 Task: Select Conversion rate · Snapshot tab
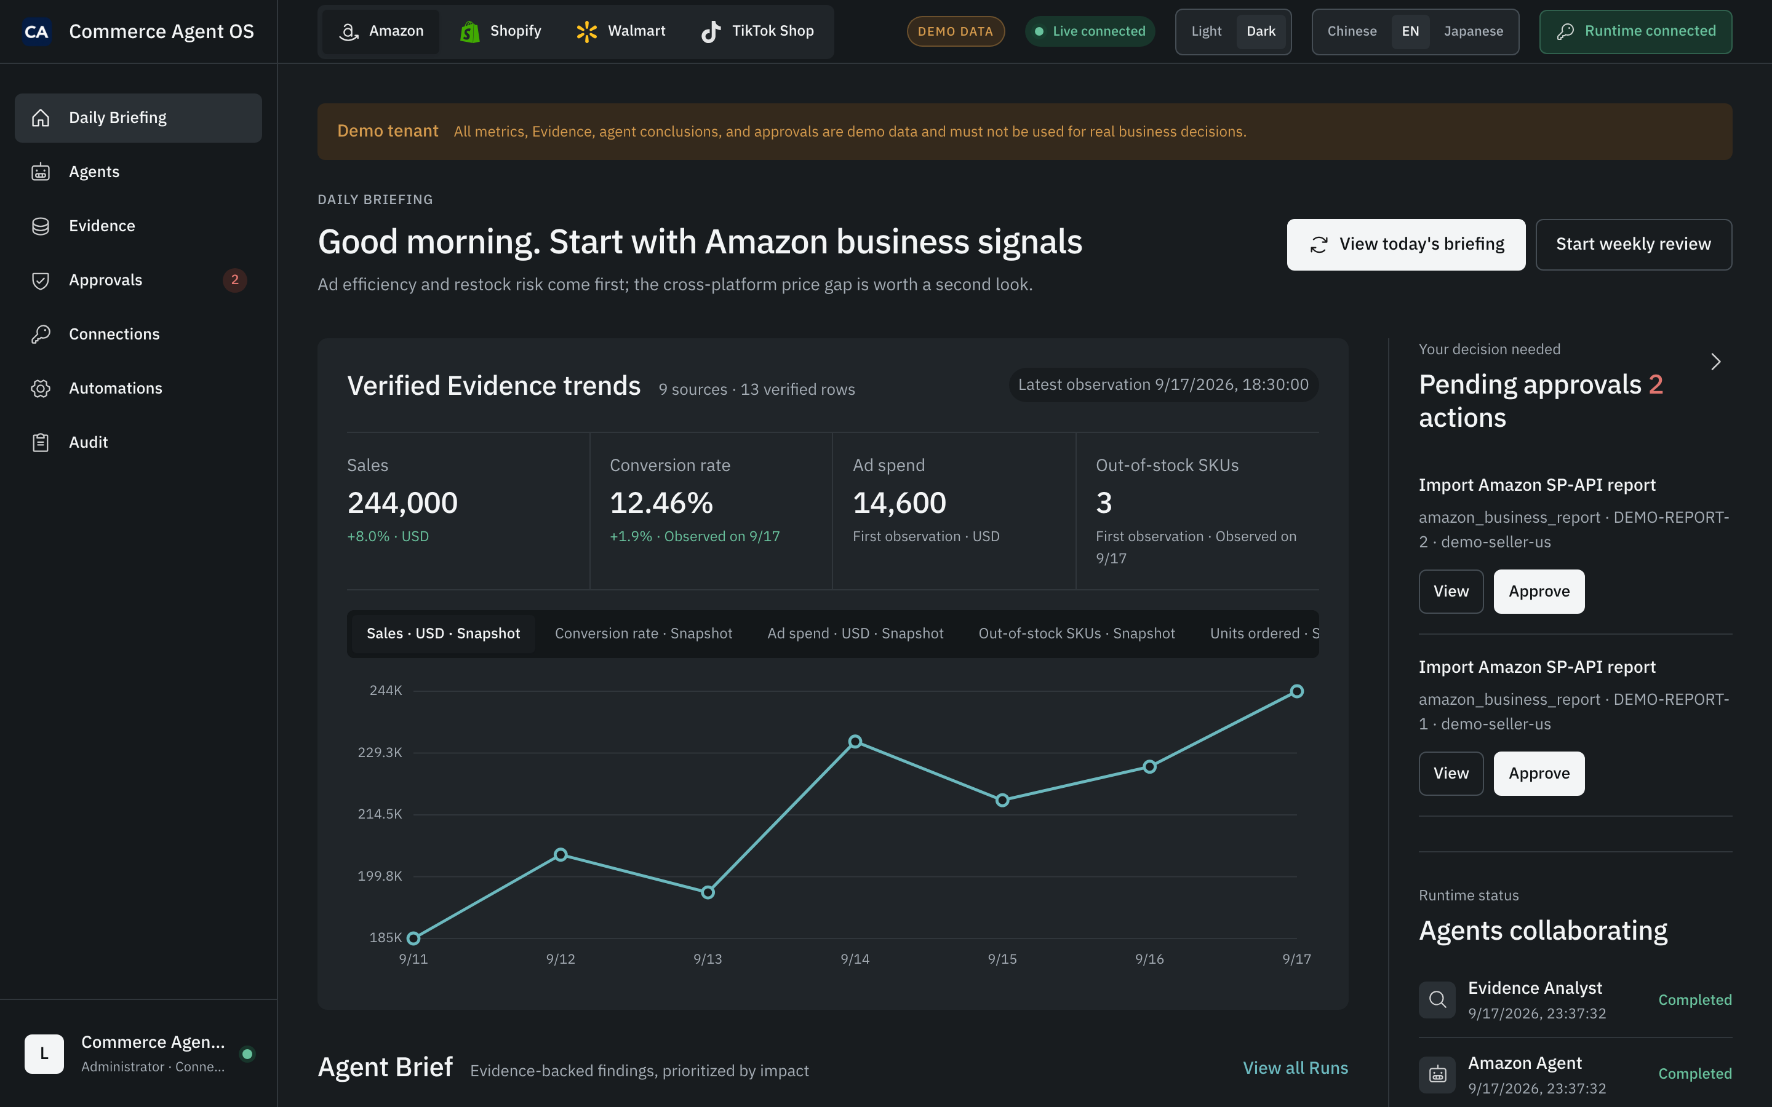pyautogui.click(x=643, y=633)
